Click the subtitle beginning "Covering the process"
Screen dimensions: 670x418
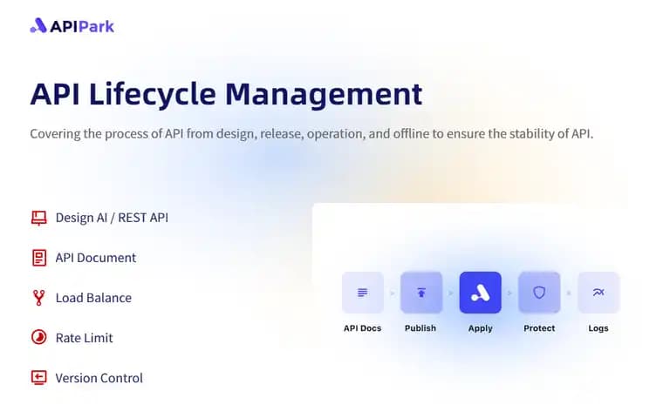(311, 134)
